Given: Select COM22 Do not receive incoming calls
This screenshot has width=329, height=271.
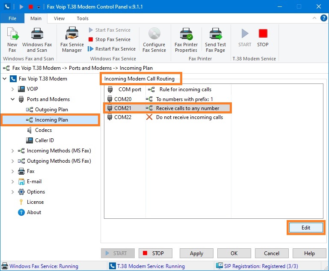Looking at the screenshot, I should tap(167, 117).
